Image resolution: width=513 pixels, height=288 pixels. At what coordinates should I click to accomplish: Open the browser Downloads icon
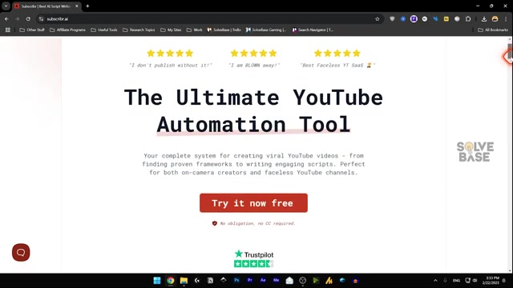tap(484, 19)
